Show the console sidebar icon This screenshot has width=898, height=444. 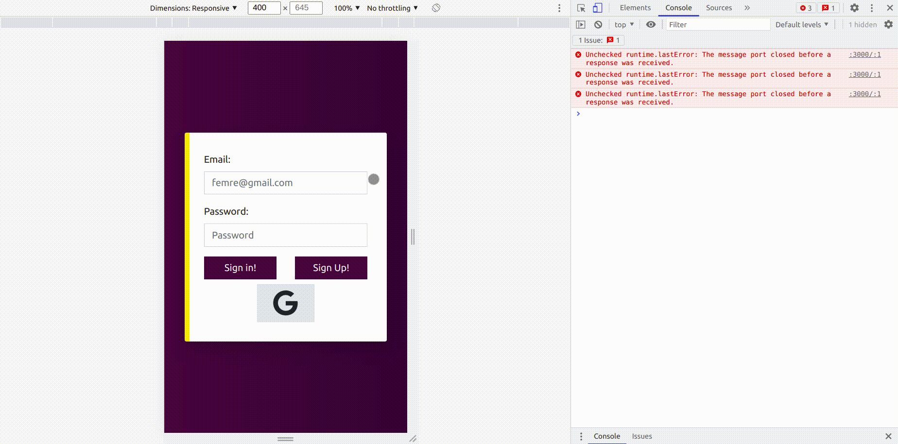[581, 24]
